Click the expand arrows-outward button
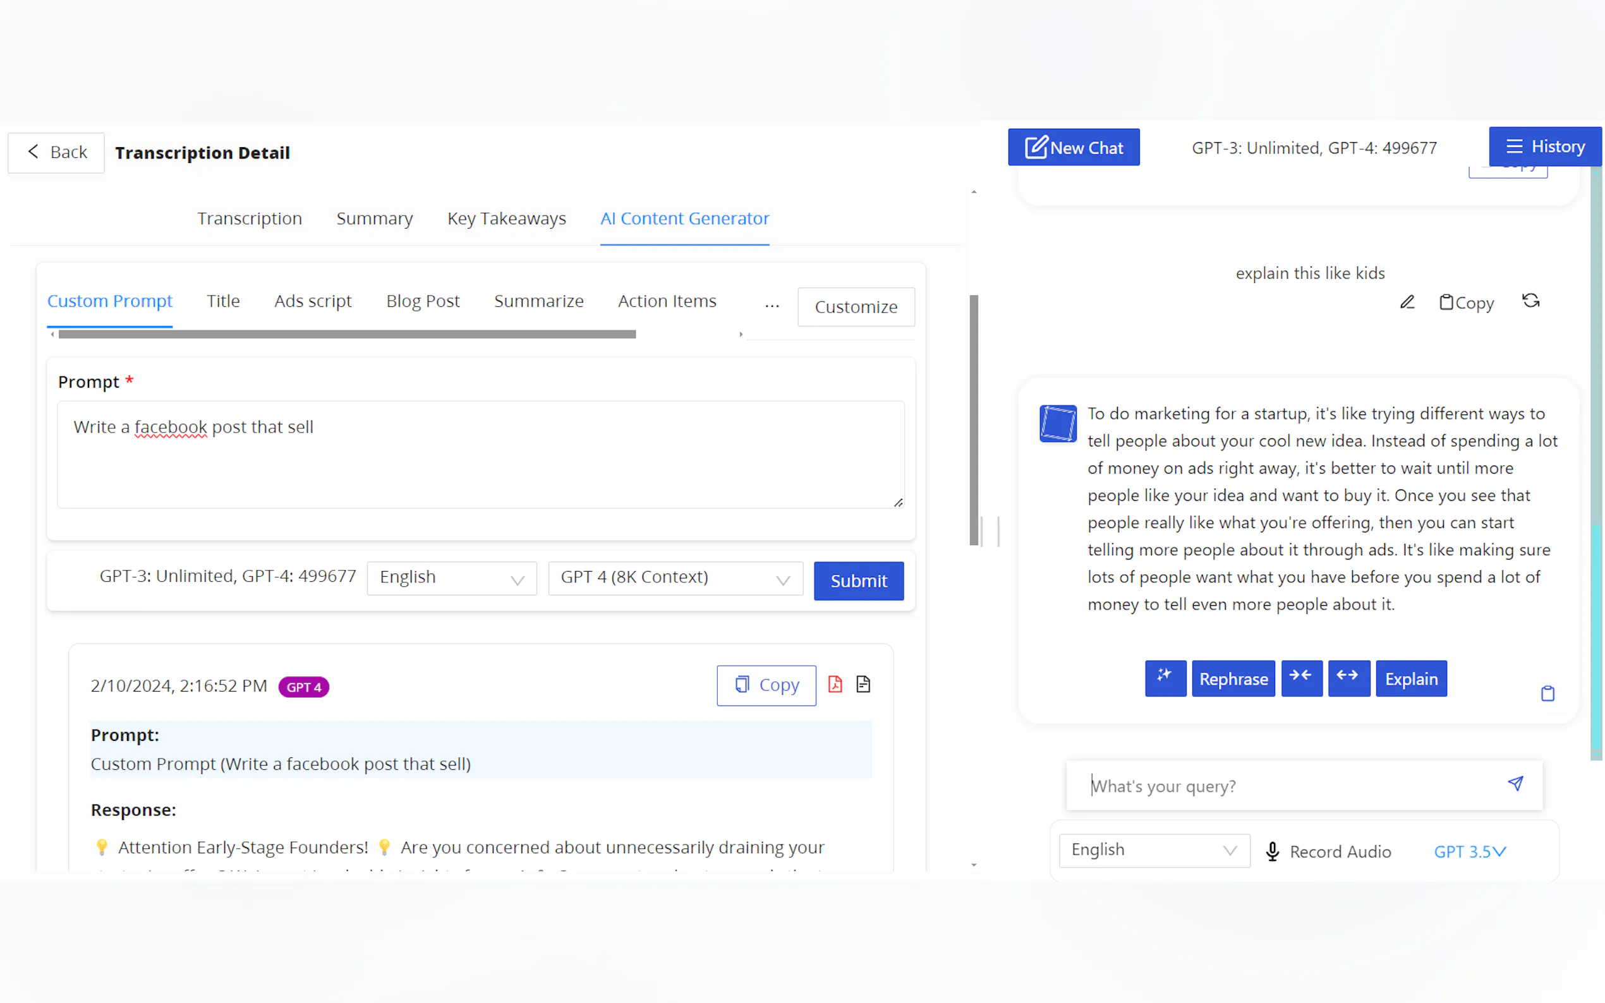 tap(1348, 678)
